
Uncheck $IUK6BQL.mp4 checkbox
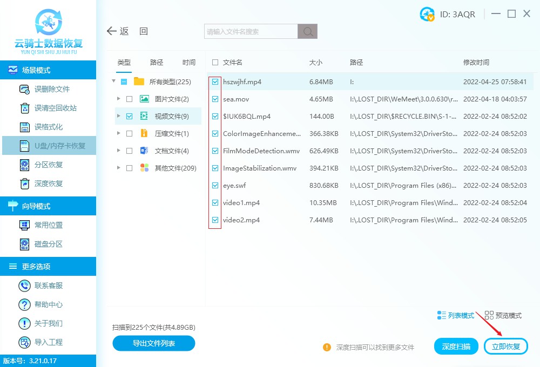[x=215, y=117]
